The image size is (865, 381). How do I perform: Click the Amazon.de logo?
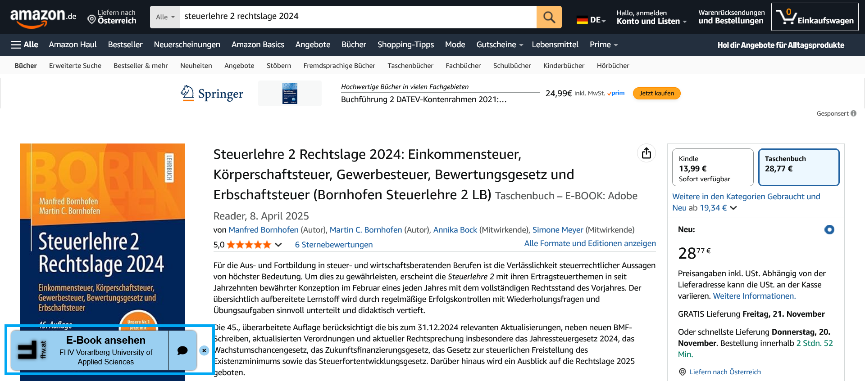(43, 17)
